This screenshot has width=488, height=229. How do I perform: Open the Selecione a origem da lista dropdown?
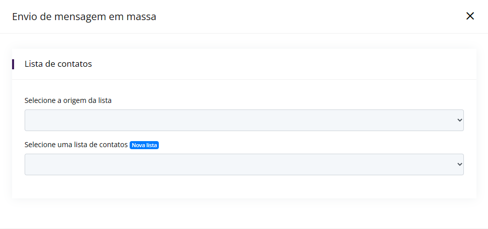pyautogui.click(x=244, y=120)
